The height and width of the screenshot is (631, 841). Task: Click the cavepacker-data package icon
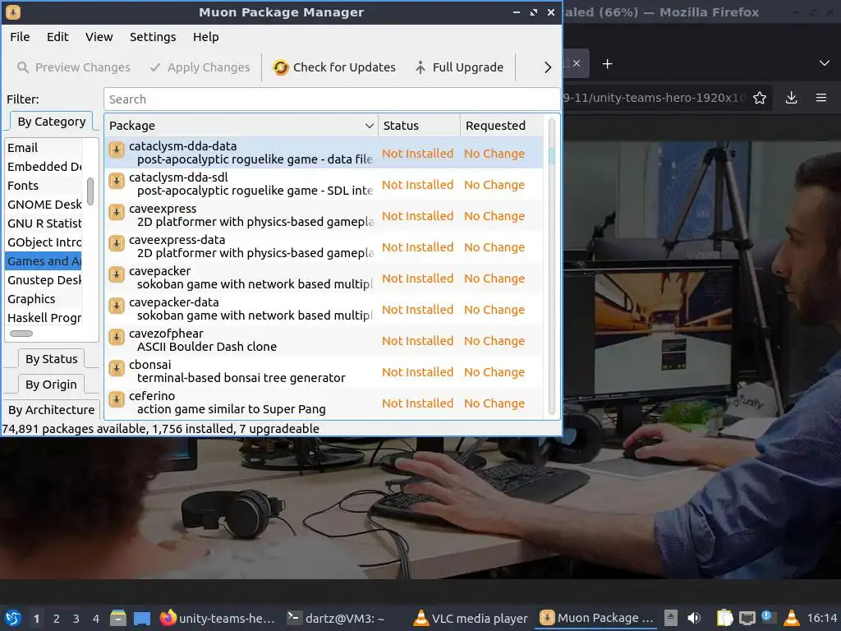[x=117, y=306]
